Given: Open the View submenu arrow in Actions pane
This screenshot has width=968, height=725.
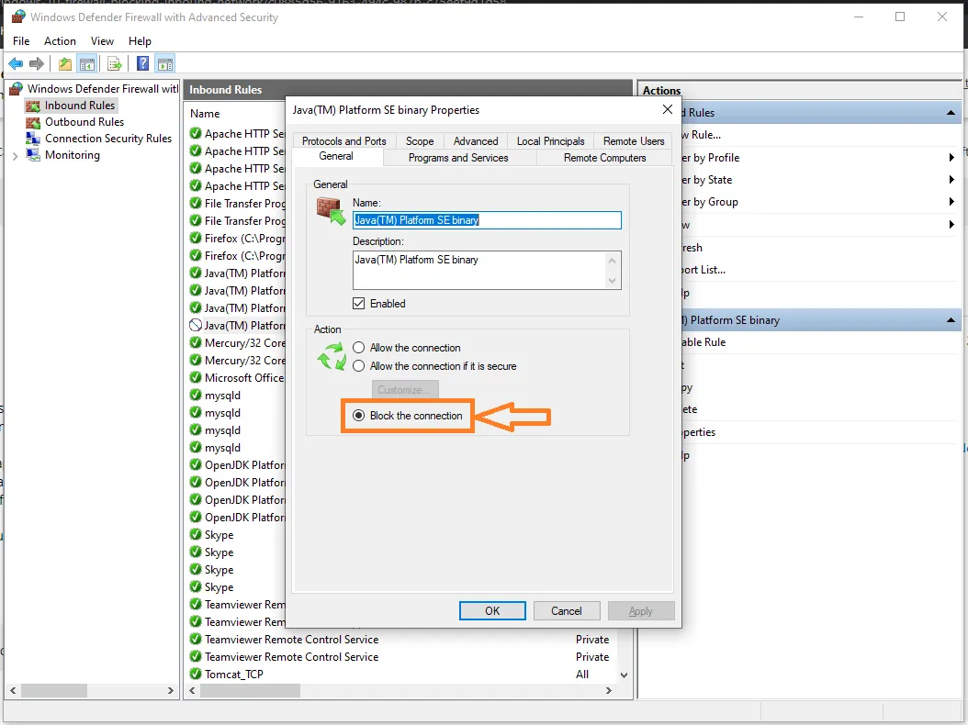Looking at the screenshot, I should (x=951, y=225).
